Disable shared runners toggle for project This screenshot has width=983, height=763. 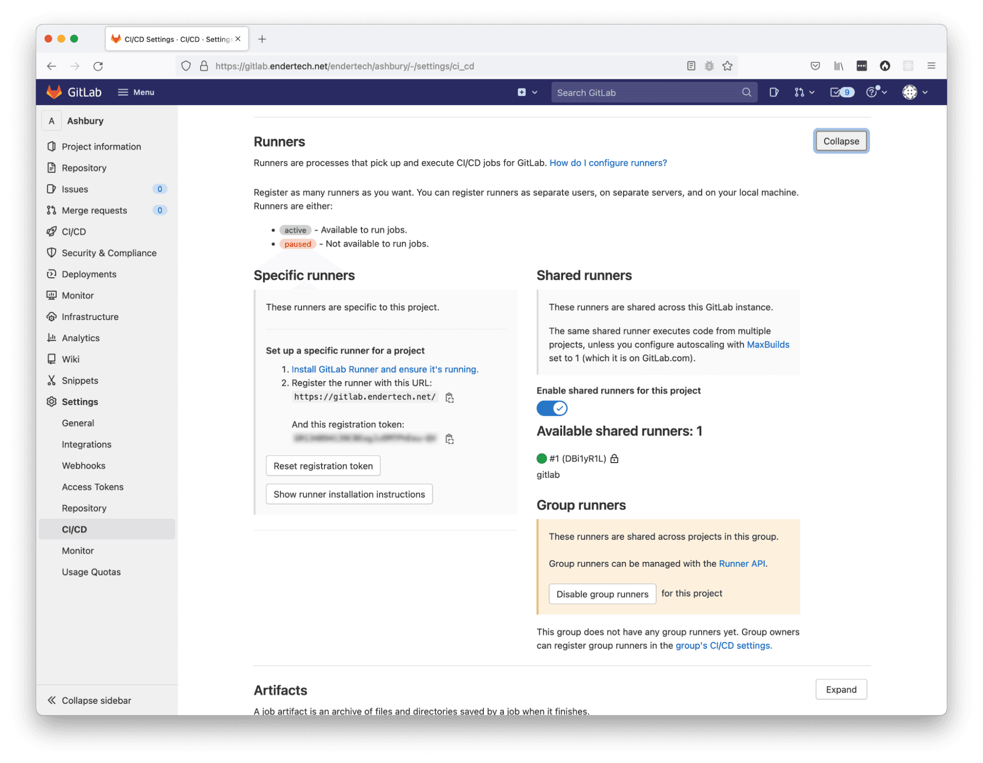click(552, 408)
